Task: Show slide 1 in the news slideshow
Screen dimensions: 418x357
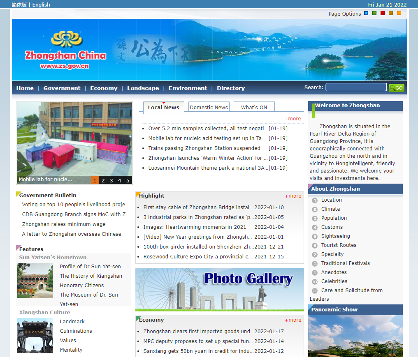Action: tap(95, 180)
